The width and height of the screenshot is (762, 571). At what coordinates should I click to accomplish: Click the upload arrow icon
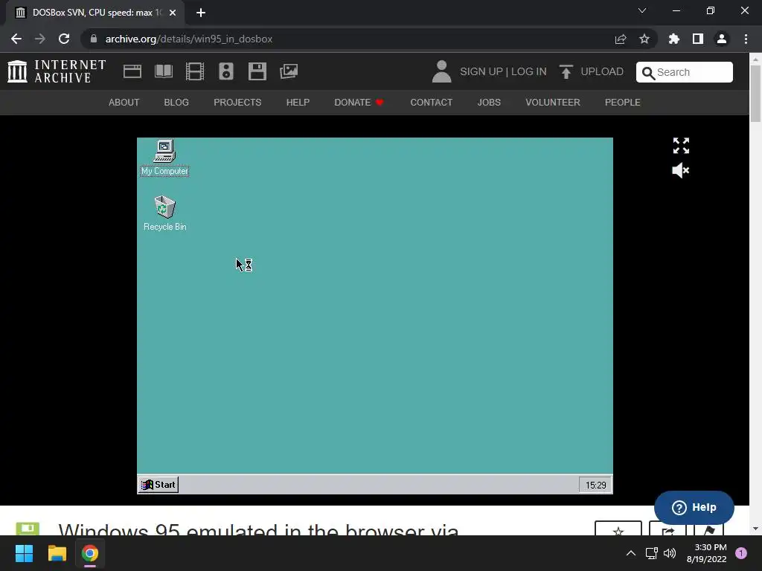[566, 72]
